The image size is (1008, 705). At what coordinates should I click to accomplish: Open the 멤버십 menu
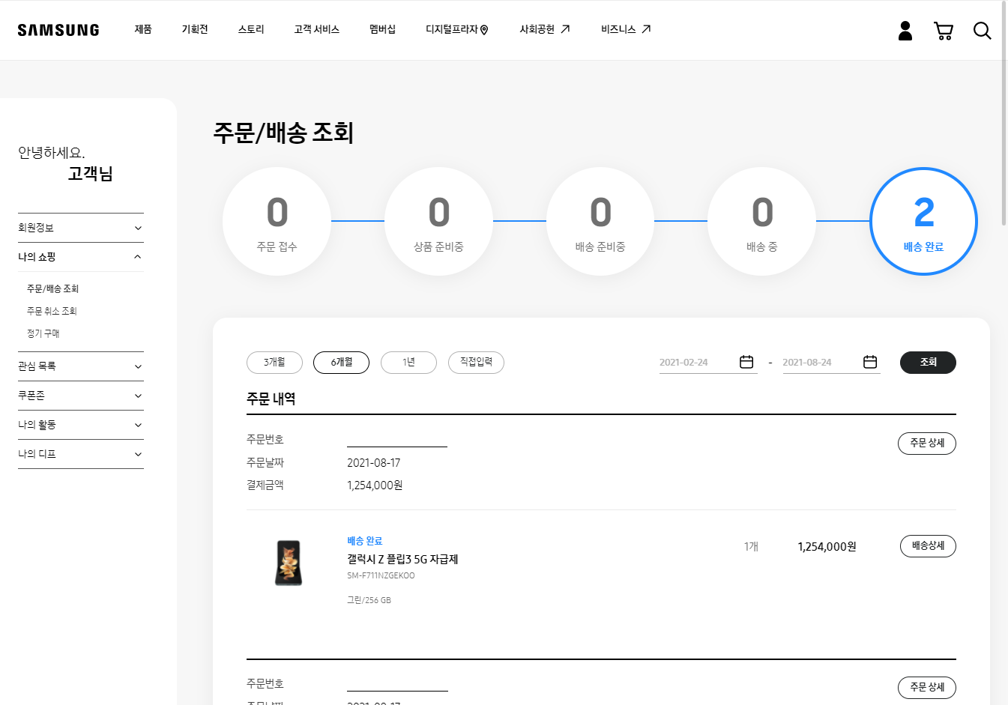pos(382,29)
